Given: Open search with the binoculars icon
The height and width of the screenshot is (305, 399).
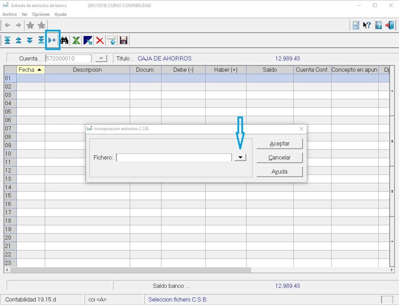Looking at the screenshot, I should pyautogui.click(x=64, y=40).
